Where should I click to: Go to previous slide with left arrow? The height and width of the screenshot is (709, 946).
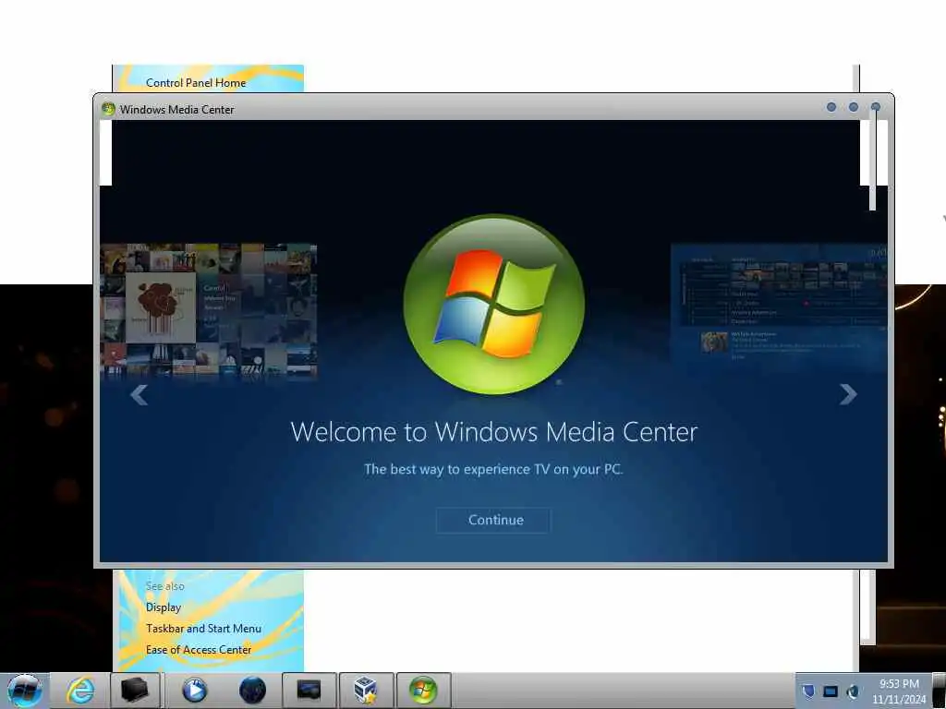tap(139, 395)
